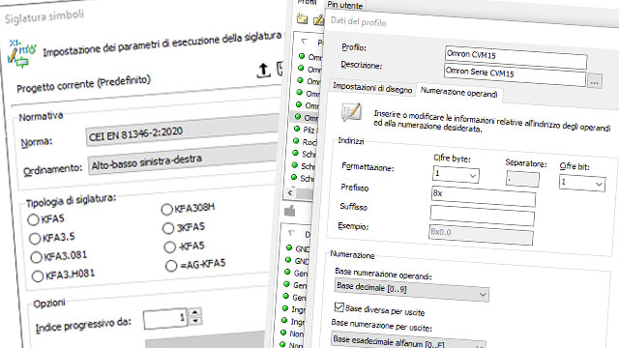Switch to the Profili tab
This screenshot has height=348, width=619.
[x=307, y=2]
